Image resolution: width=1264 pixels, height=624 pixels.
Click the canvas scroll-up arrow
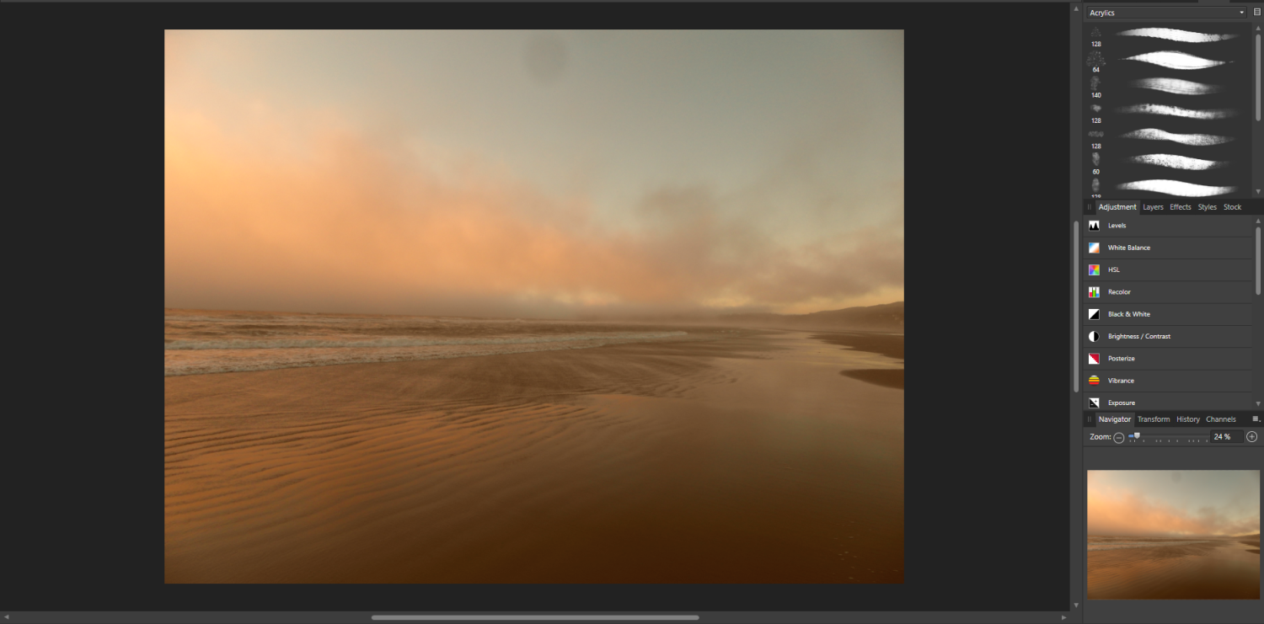tap(1076, 8)
